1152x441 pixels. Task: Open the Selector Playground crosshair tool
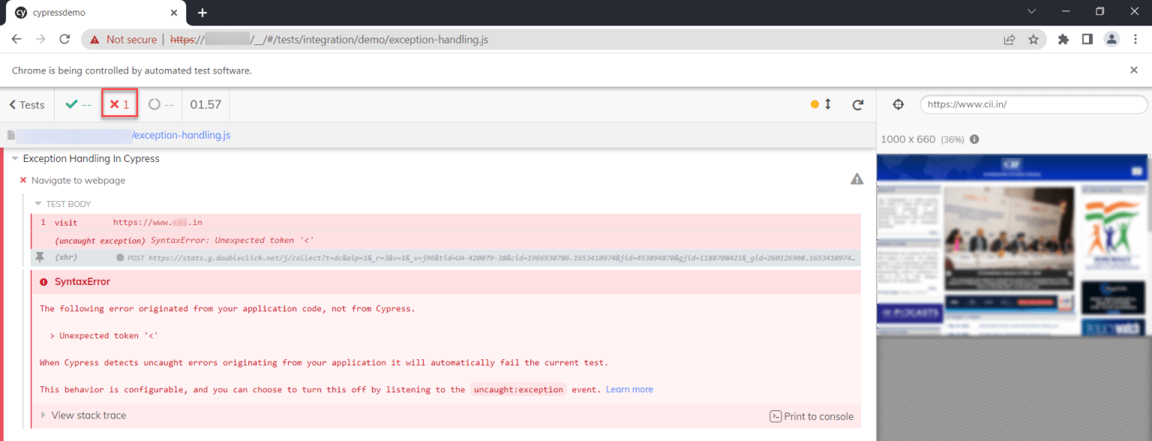(898, 104)
